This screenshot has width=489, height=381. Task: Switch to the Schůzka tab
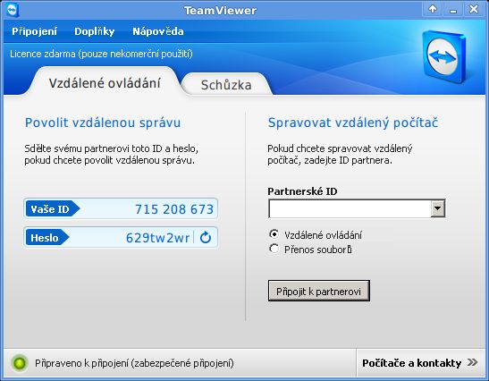pyautogui.click(x=226, y=85)
